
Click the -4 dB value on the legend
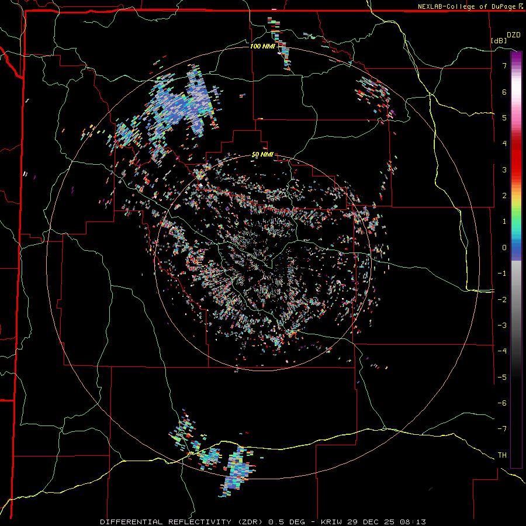[x=502, y=351]
